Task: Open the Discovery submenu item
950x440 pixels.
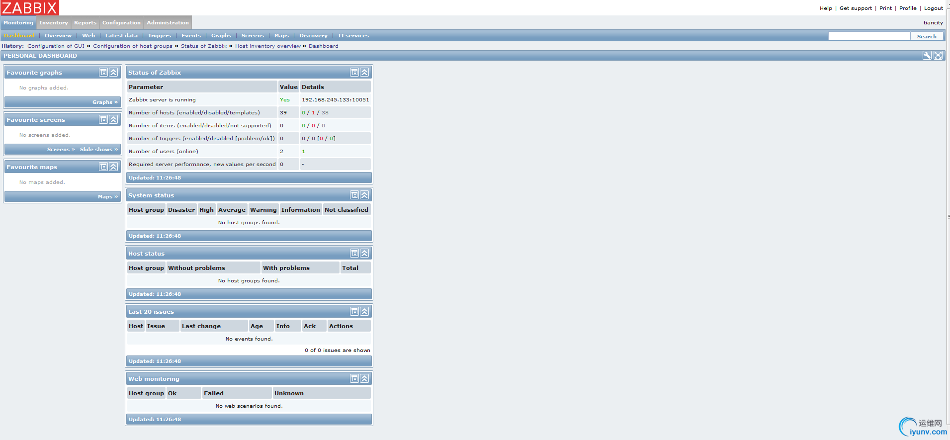Action: (313, 36)
